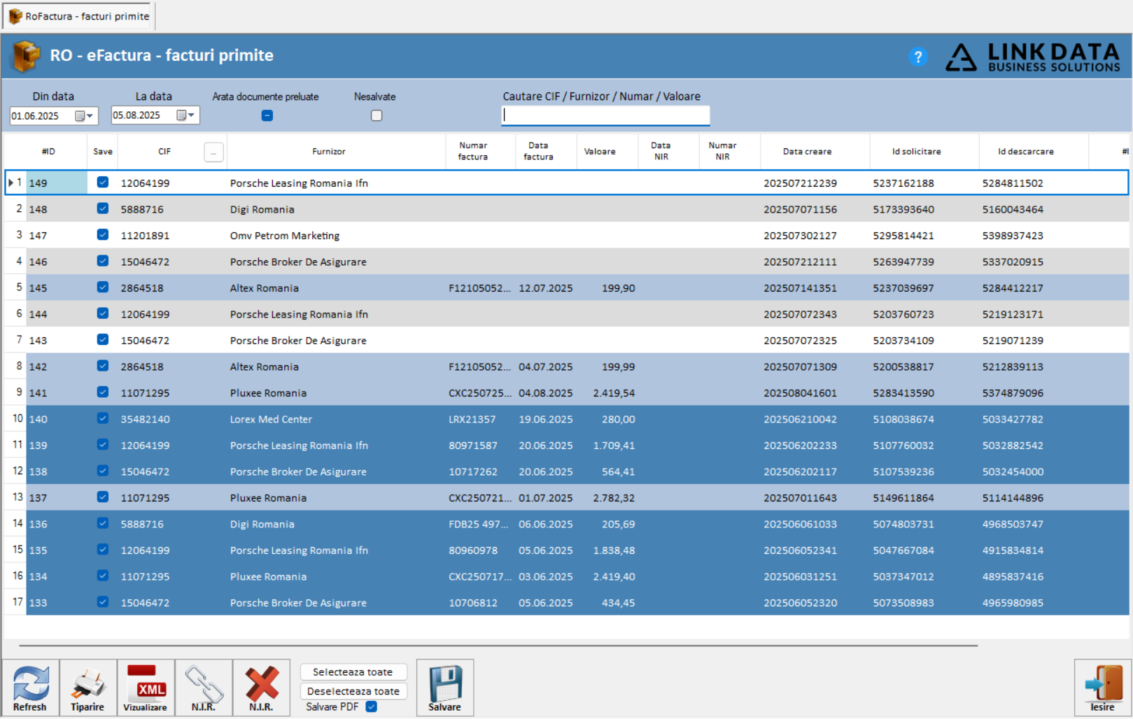Viewport: 1133px width, 719px height.
Task: Click invoice number LRX21357
Action: (472, 419)
